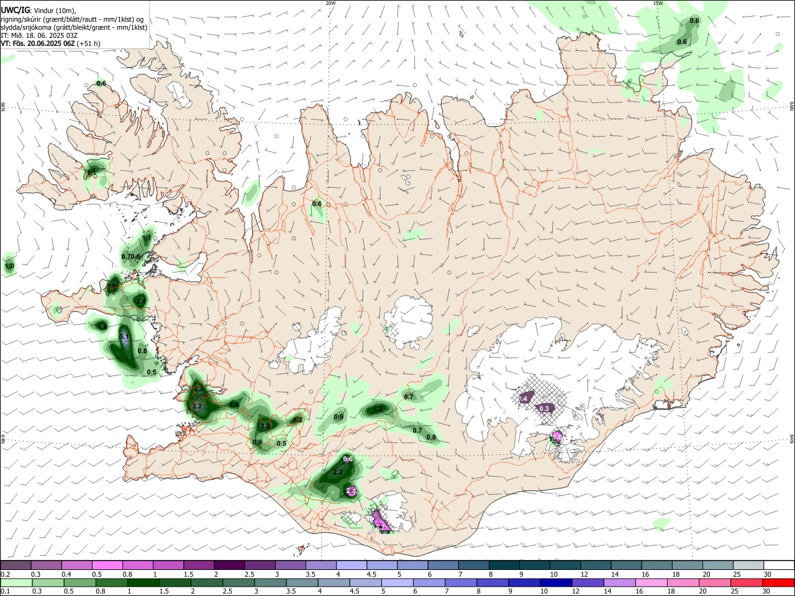Click the '30' label under the top legend row
The height and width of the screenshot is (596, 795).
tap(767, 574)
